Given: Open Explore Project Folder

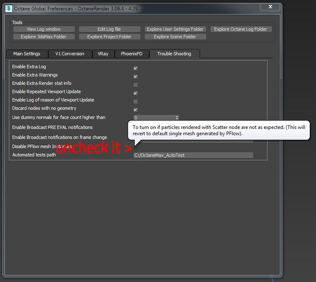Looking at the screenshot, I should tap(109, 37).
